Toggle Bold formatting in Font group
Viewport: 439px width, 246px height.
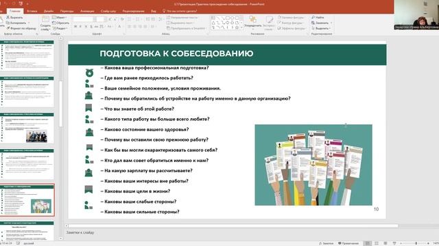pyautogui.click(x=75, y=27)
